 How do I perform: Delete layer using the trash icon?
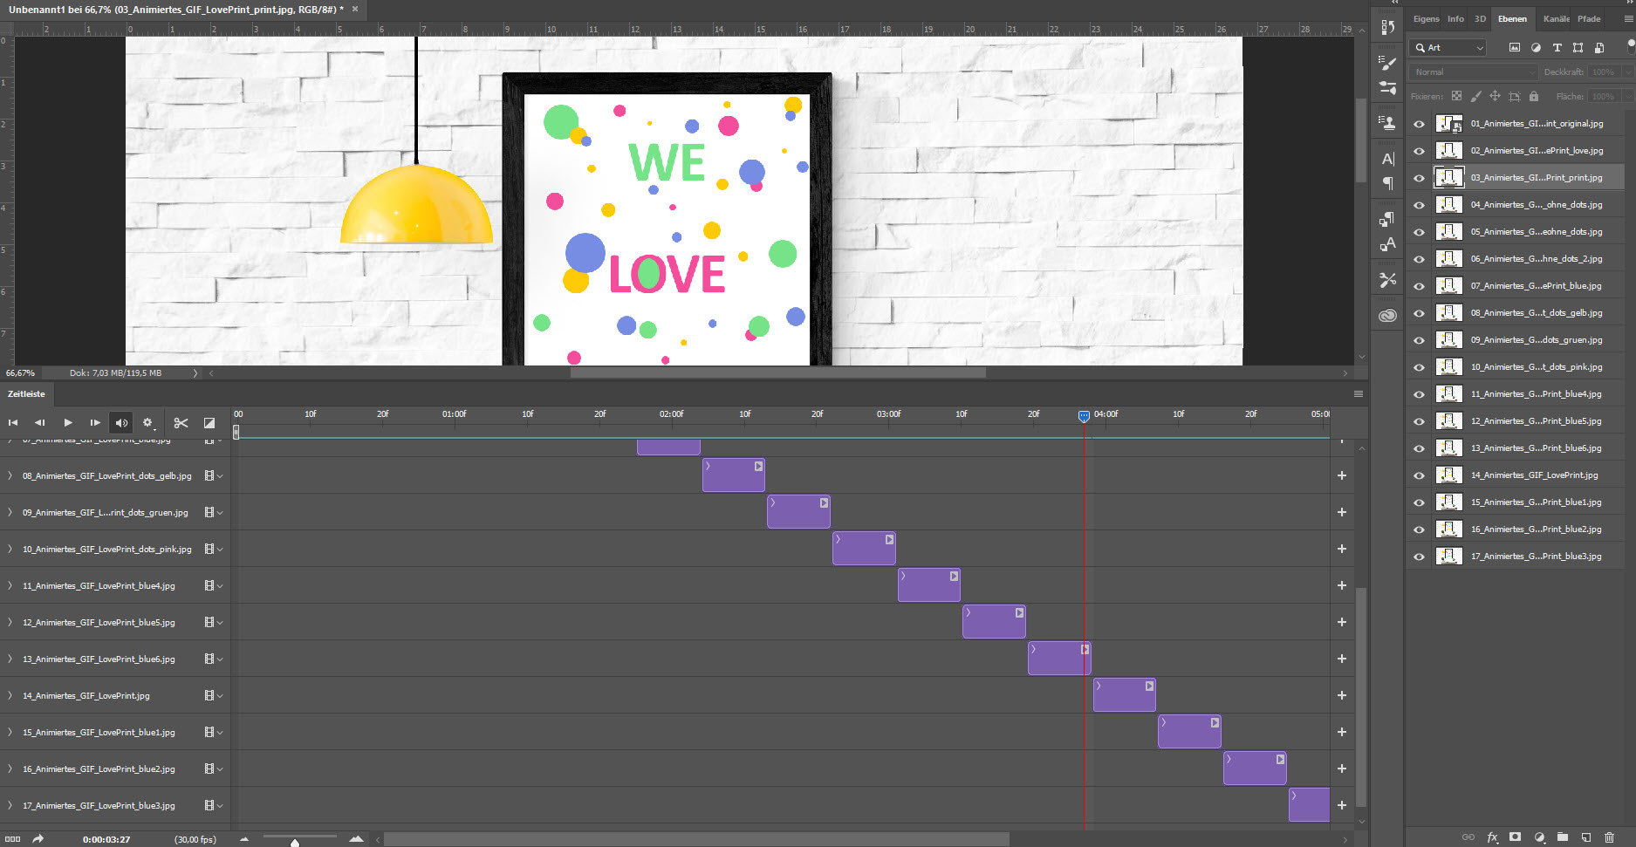coord(1611,837)
